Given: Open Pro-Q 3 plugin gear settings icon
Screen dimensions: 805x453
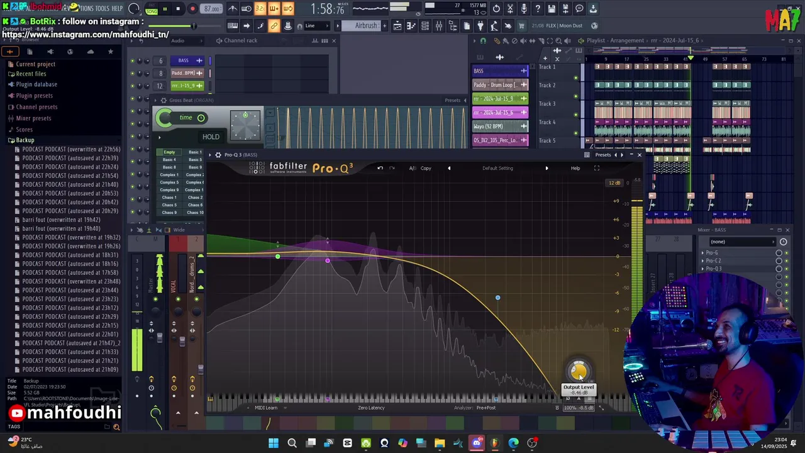Looking at the screenshot, I should tap(218, 155).
